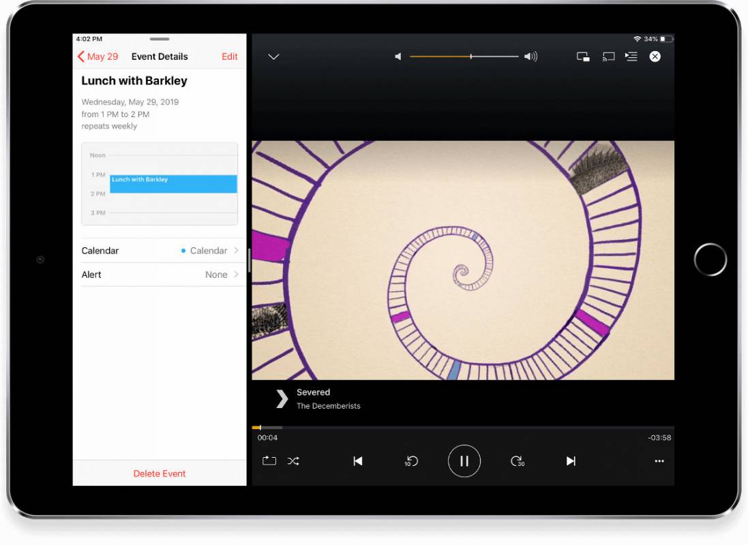Screen dimensions: 748x545
Task: Toggle shuffle playback
Action: point(293,461)
